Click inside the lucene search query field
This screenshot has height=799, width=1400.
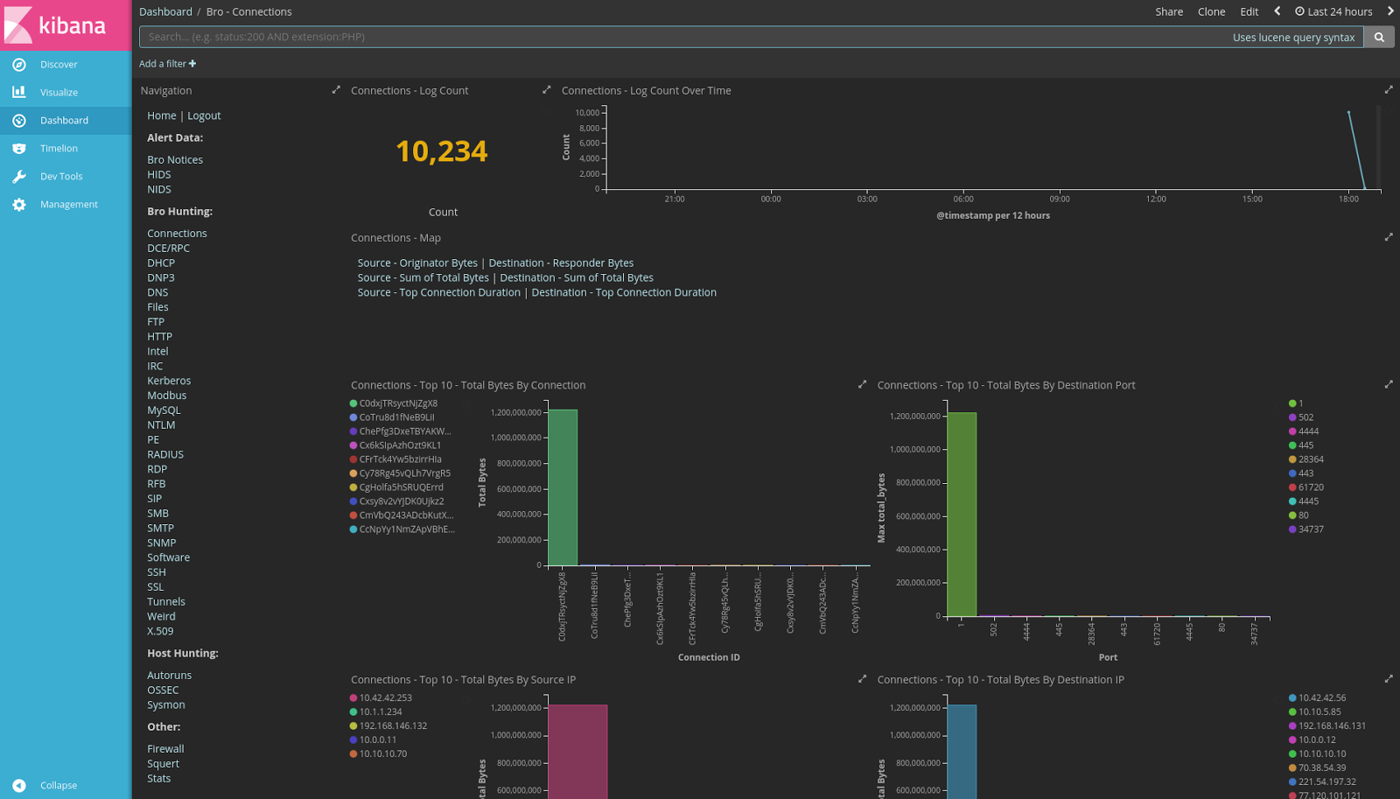click(x=612, y=37)
